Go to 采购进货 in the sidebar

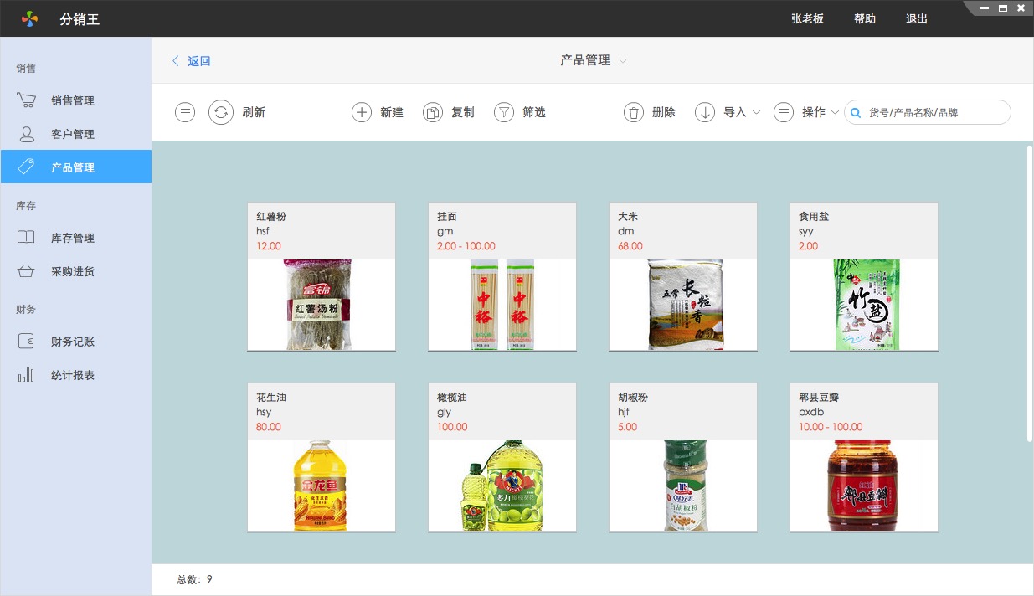point(72,271)
